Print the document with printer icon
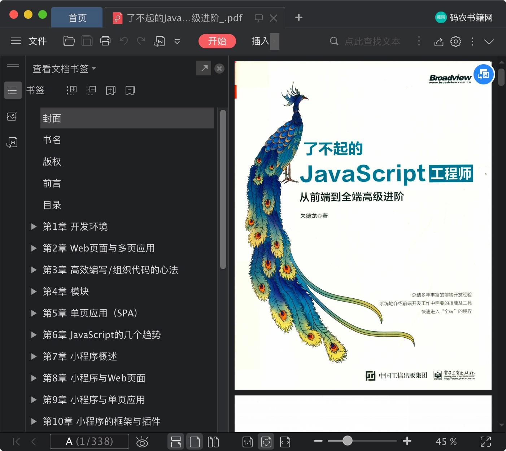This screenshot has width=506, height=451. coord(105,41)
